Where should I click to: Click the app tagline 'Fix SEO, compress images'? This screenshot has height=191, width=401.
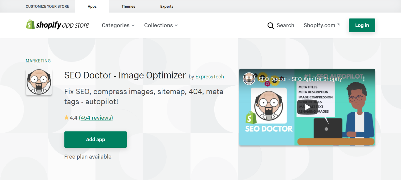pyautogui.click(x=144, y=97)
